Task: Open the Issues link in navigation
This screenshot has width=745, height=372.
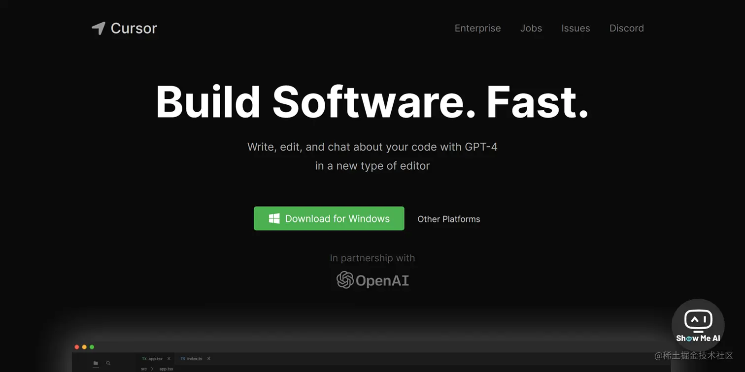Action: pos(576,28)
